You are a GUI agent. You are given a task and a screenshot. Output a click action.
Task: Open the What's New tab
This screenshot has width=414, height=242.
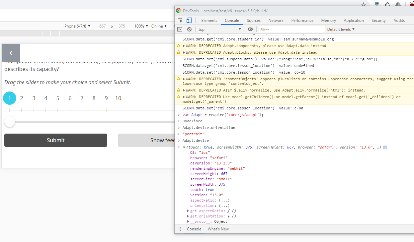[x=218, y=229]
